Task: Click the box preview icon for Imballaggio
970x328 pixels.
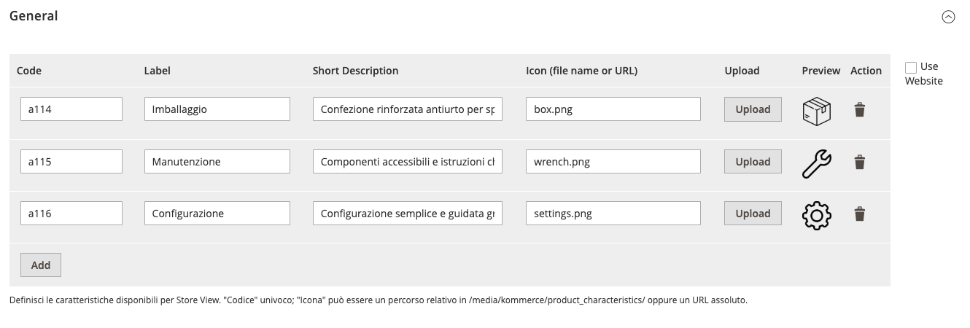Action: (816, 111)
